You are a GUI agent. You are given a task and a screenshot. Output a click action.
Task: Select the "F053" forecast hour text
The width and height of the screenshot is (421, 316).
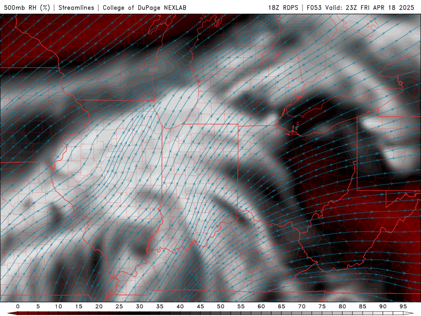click(314, 7)
